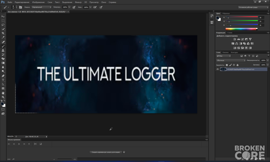Toggle tablet pressure for opacity
The image size is (270, 162).
point(74,7)
